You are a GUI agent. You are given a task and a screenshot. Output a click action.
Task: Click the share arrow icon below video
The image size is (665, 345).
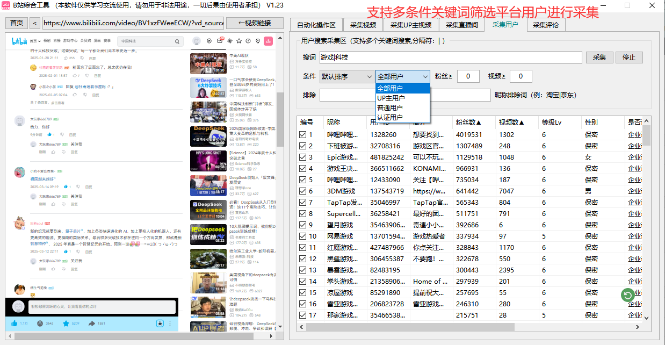(x=92, y=323)
